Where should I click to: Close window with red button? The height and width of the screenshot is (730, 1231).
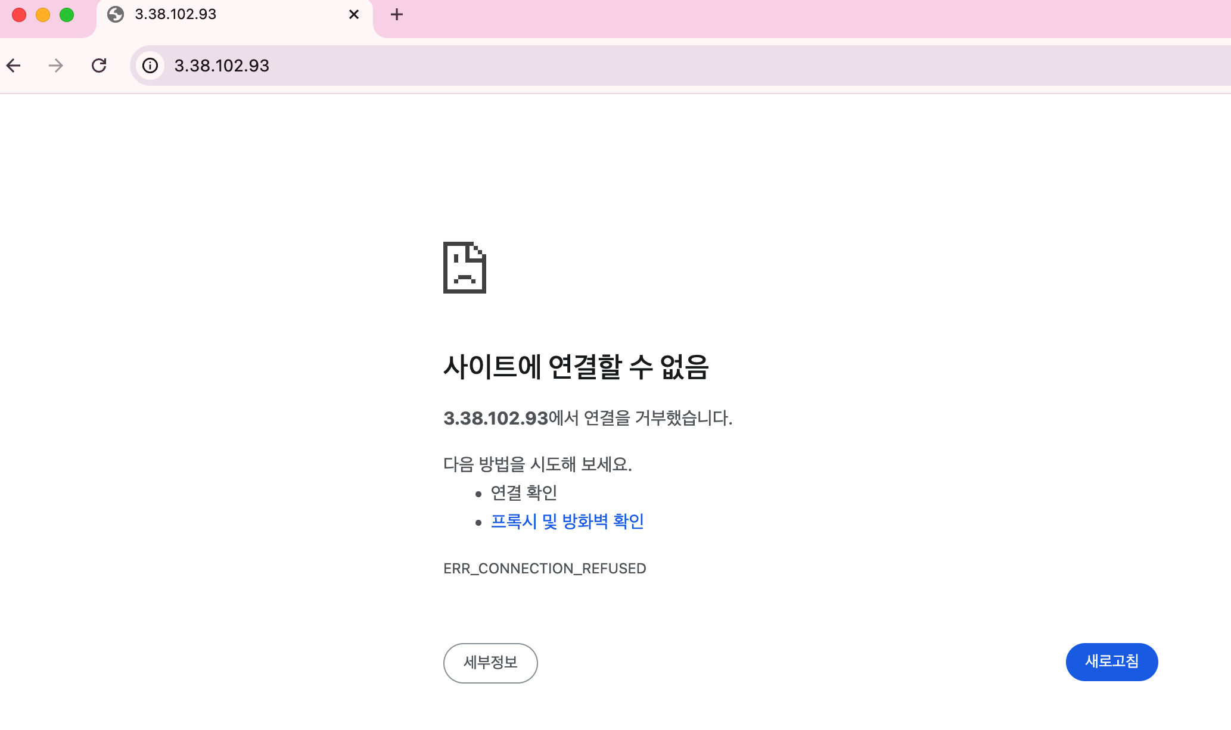click(19, 15)
